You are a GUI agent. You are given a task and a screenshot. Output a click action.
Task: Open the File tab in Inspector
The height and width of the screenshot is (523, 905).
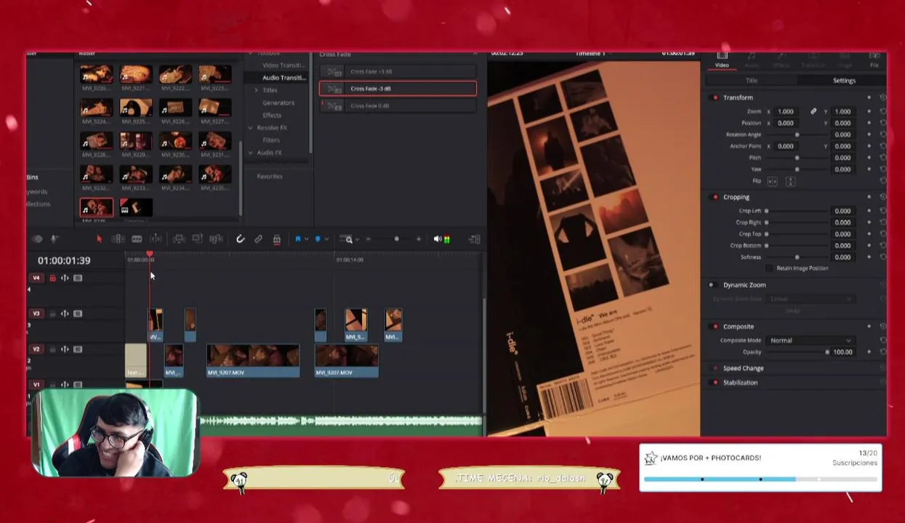874,60
